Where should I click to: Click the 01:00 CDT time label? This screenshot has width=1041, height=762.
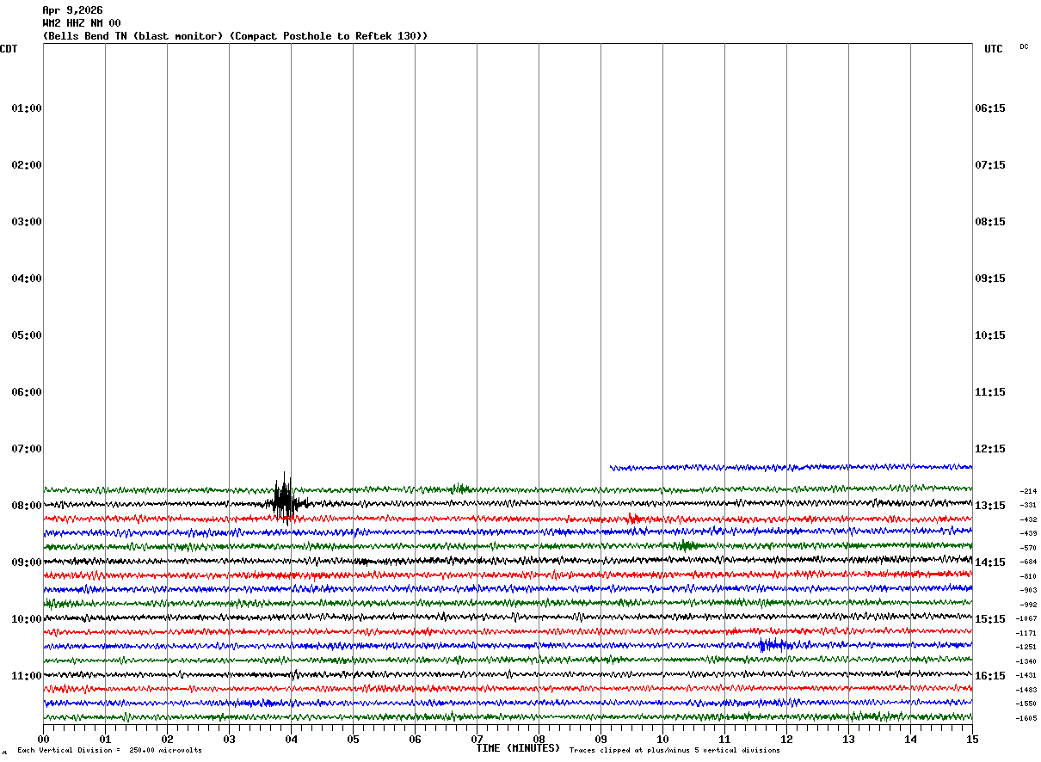coord(27,108)
